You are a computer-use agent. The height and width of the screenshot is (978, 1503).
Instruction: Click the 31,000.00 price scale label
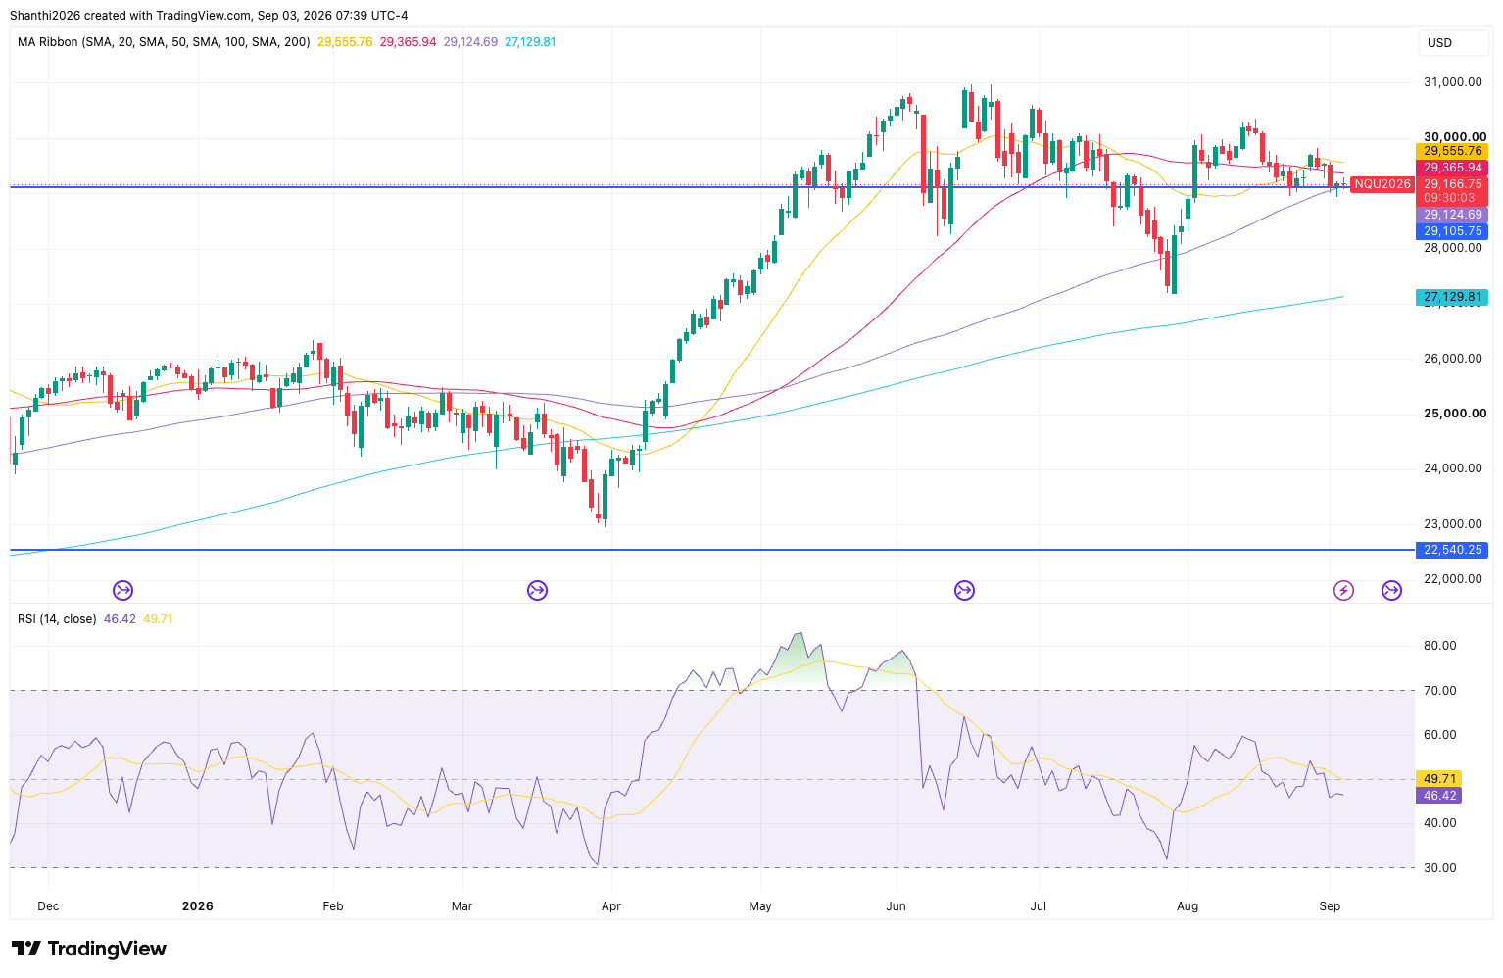tap(1452, 82)
